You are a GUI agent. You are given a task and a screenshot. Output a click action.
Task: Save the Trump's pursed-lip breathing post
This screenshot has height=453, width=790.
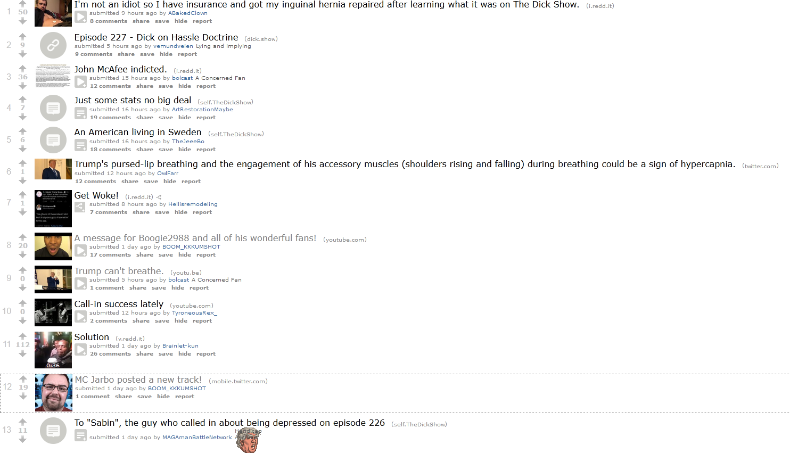click(x=151, y=182)
